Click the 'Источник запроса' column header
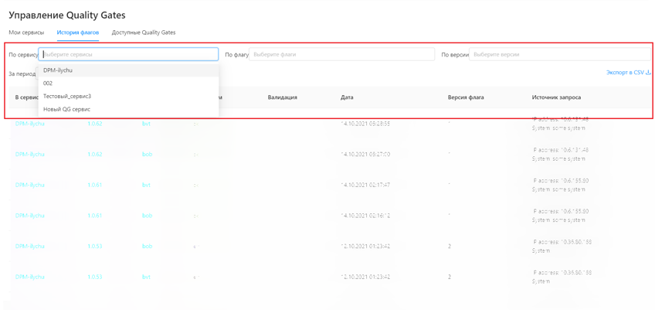Viewport: 655px width, 310px height. [x=556, y=97]
